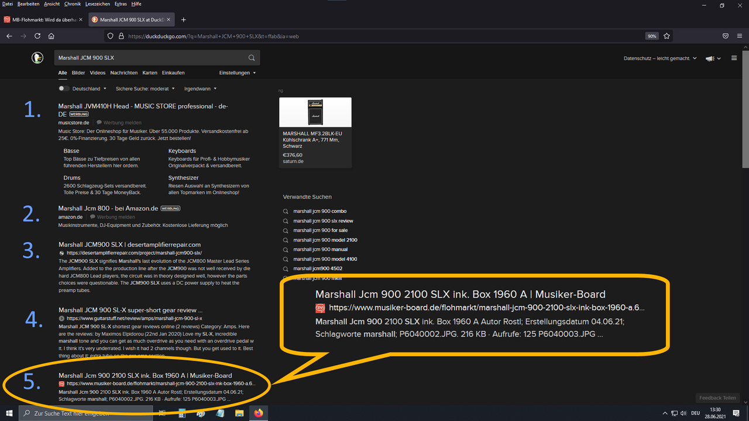This screenshot has width=749, height=421.
Task: Select the Karten search tab
Action: coord(150,73)
